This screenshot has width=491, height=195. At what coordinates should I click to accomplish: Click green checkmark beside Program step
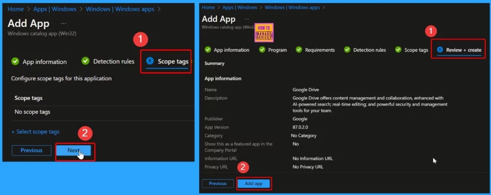click(x=262, y=50)
